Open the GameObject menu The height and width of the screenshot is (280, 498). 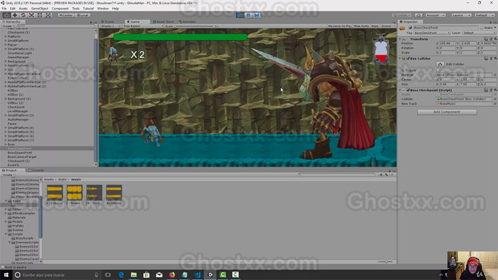pyautogui.click(x=40, y=8)
